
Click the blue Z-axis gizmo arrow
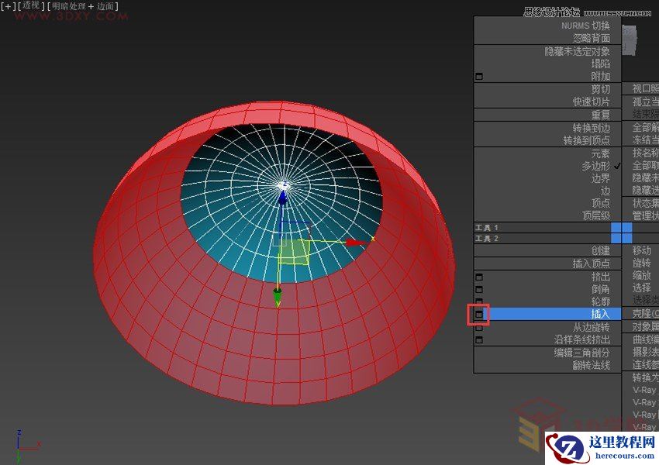point(283,198)
